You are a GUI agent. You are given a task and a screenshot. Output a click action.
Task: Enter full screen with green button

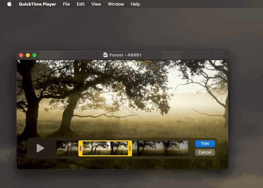[x=34, y=55]
